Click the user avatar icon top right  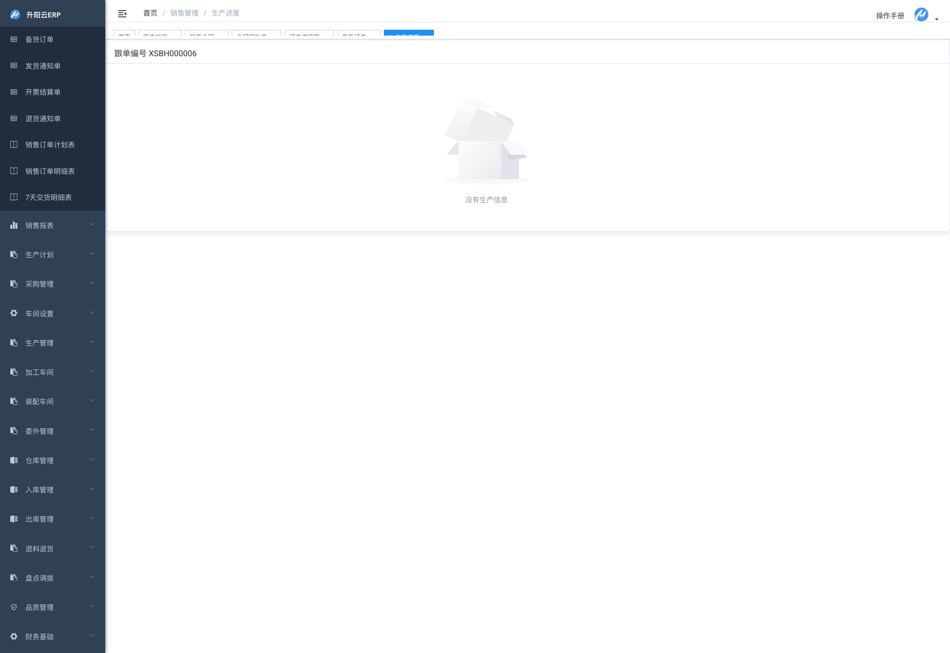pos(921,15)
